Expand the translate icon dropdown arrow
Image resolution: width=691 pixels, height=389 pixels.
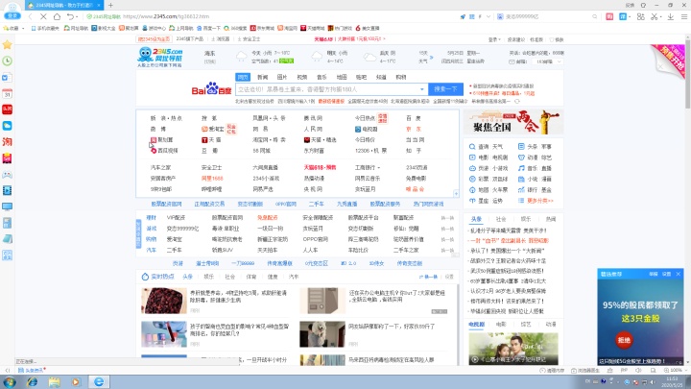pyautogui.click(x=630, y=16)
